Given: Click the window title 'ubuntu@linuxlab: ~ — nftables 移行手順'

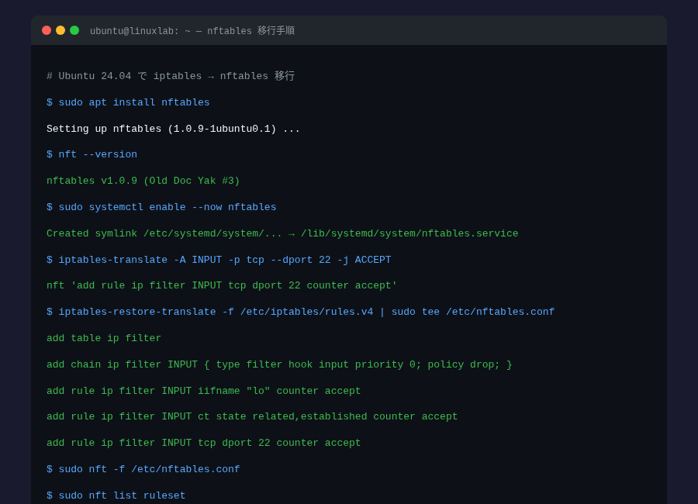Looking at the screenshot, I should (x=192, y=31).
